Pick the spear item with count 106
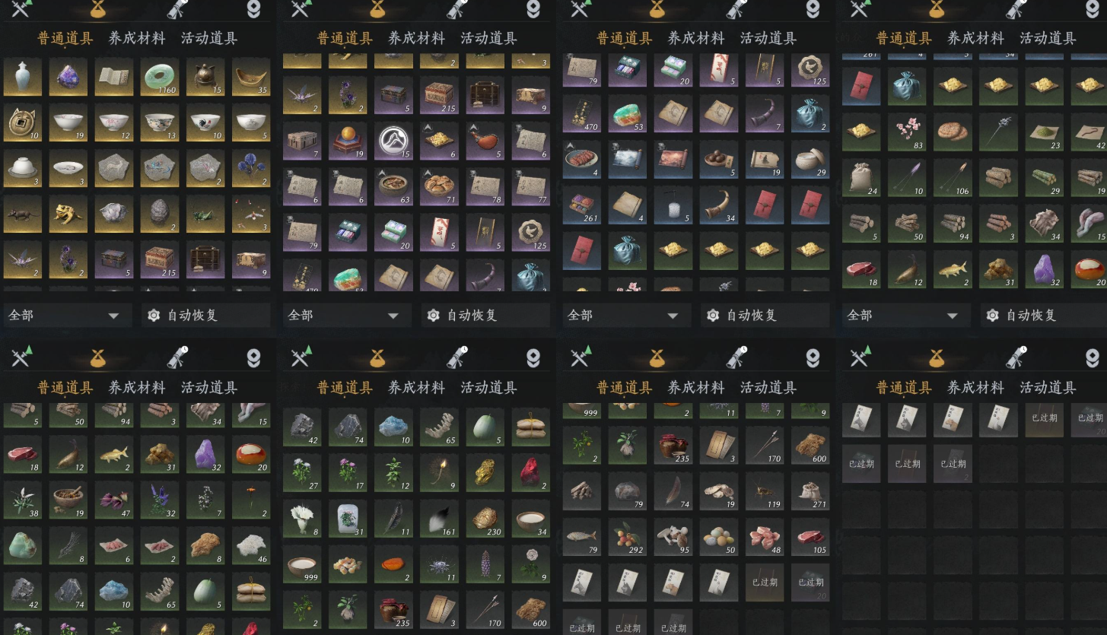 (x=953, y=178)
